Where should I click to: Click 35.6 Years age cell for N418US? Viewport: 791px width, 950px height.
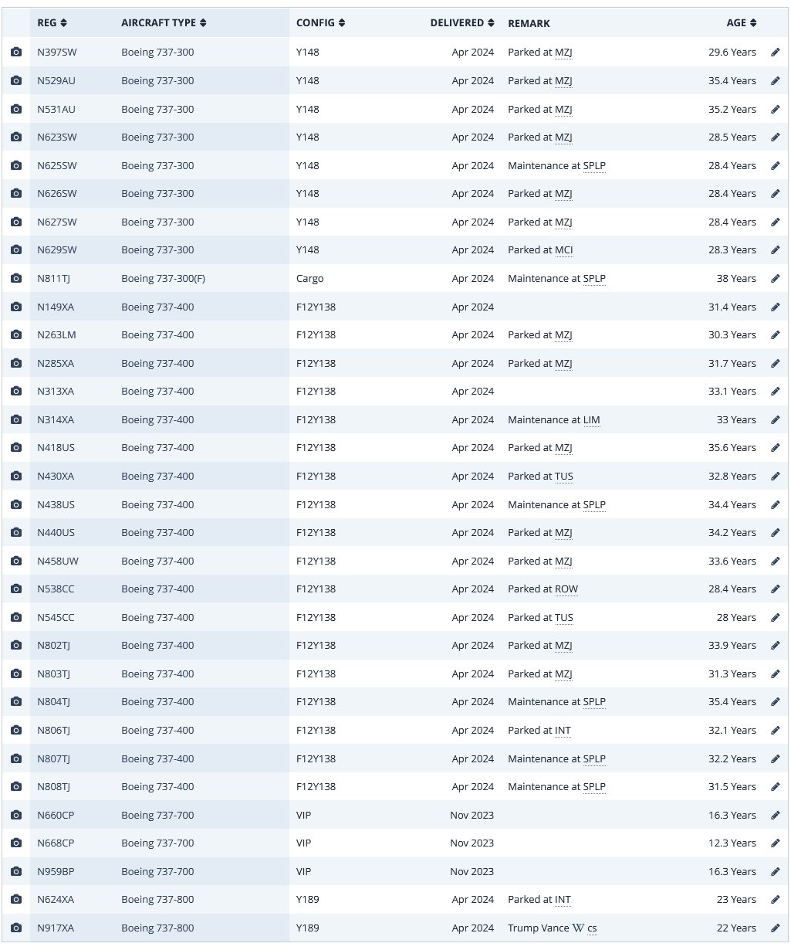(732, 447)
